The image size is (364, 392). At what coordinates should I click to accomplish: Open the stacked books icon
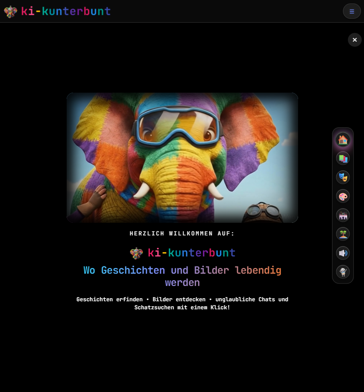343,158
